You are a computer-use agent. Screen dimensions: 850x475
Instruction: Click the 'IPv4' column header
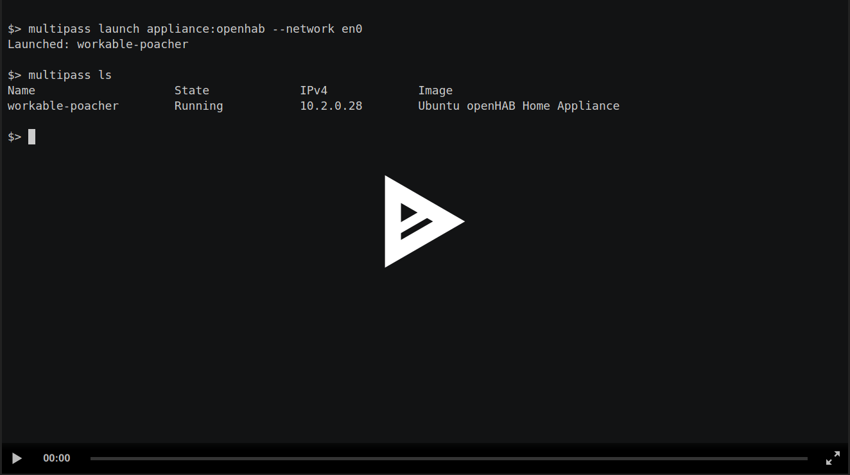[x=314, y=91]
